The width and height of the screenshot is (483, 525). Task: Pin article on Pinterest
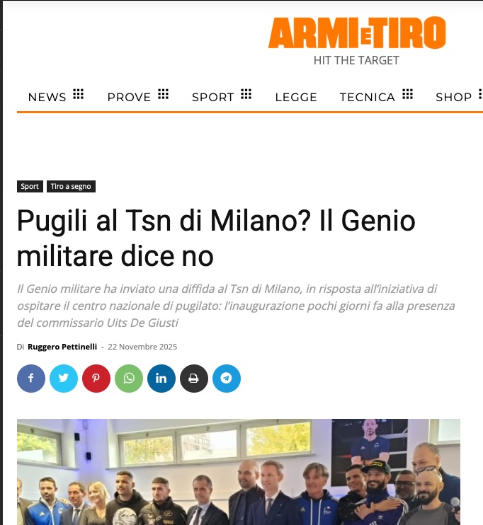tap(96, 379)
